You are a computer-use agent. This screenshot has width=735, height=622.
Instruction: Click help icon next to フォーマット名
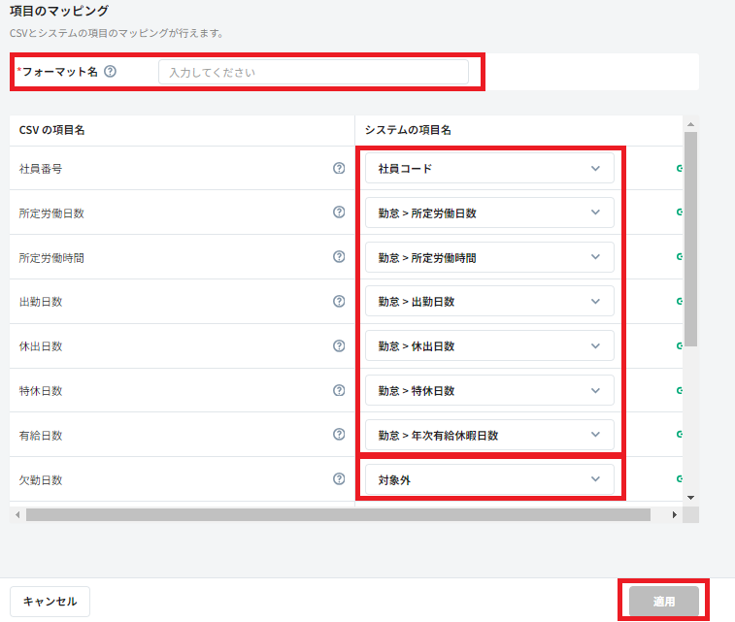coord(111,71)
